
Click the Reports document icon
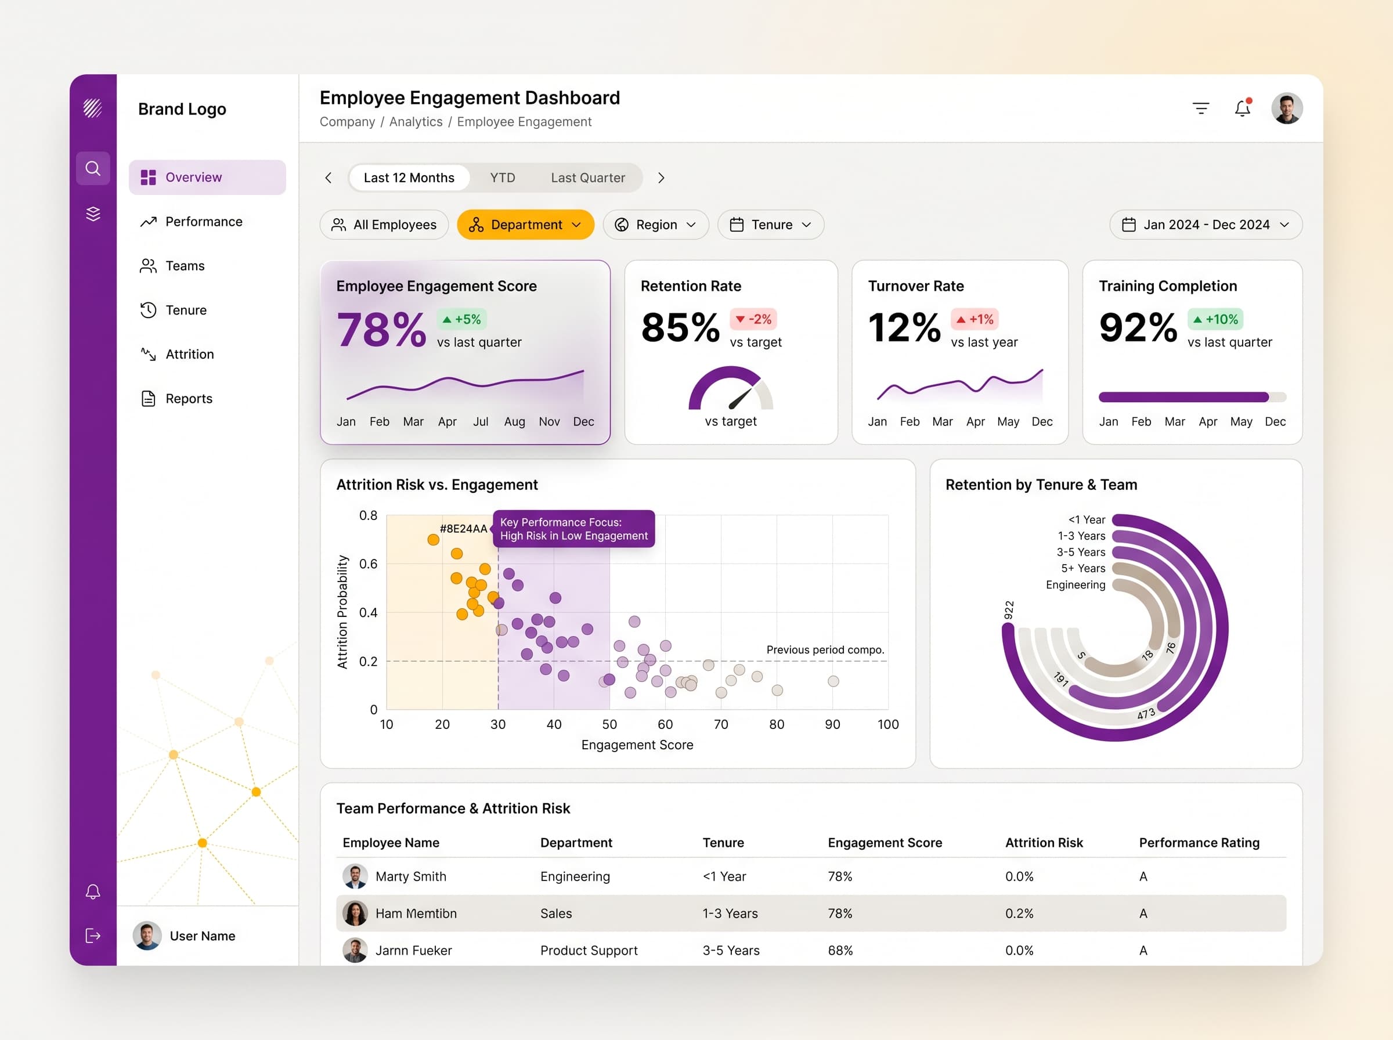point(148,399)
